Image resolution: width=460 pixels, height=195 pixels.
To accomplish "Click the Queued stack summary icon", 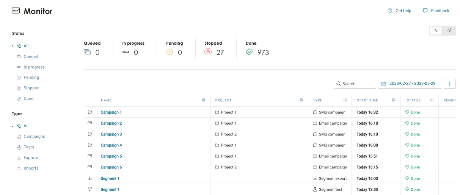I will tap(87, 52).
